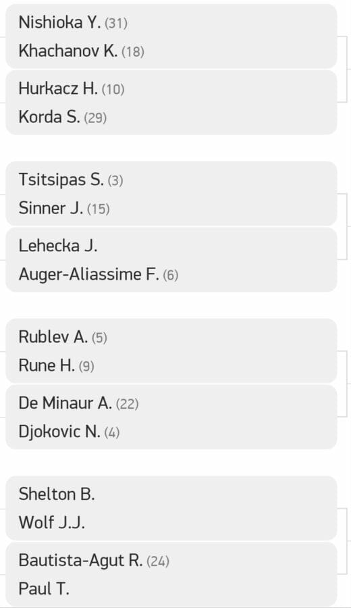Click Djokovic N. (4) name
The image size is (351, 608).
point(69,432)
